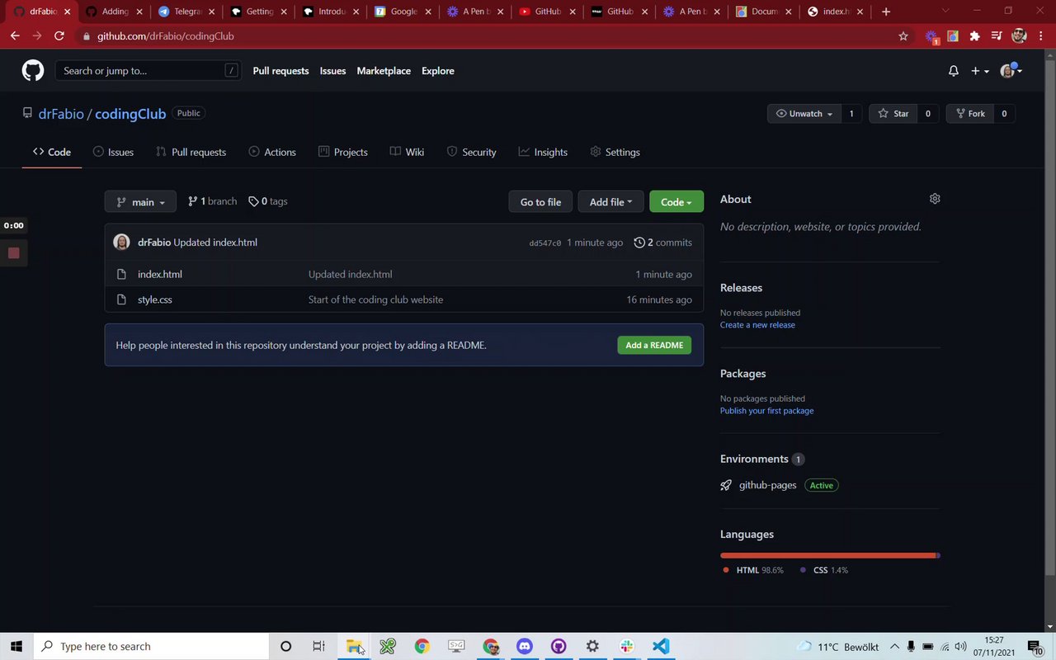Click the Add a README button
1056x660 pixels.
[x=654, y=345]
